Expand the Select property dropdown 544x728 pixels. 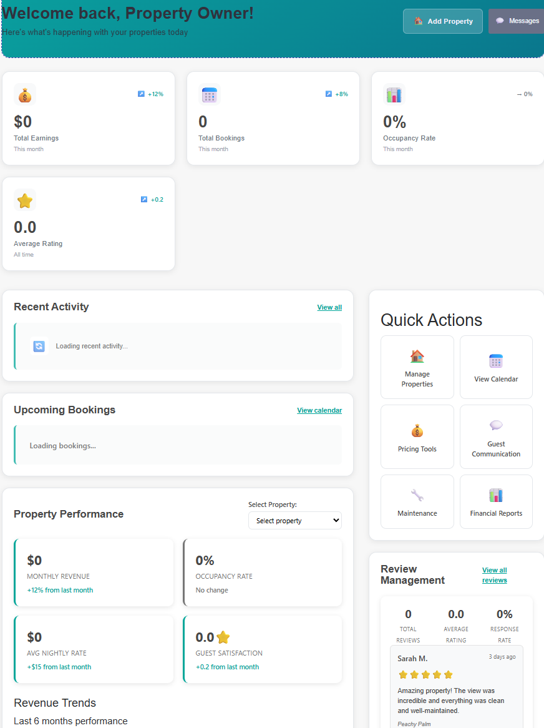click(294, 521)
